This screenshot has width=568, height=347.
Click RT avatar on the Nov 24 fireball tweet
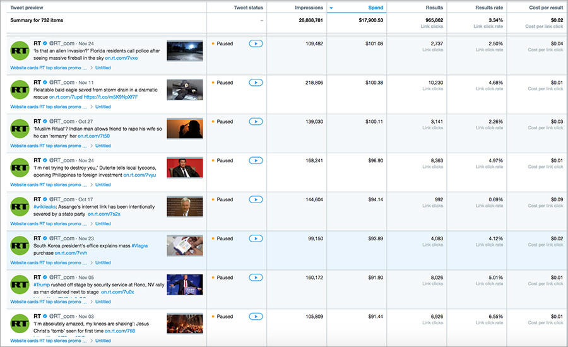tap(20, 50)
